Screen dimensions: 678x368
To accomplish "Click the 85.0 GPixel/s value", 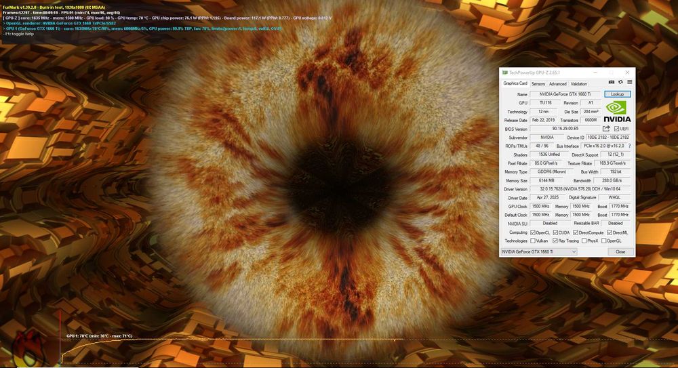I will [x=546, y=163].
